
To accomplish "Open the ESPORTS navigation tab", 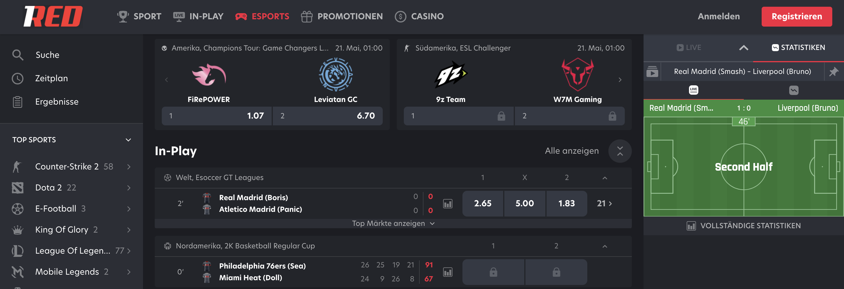I will pyautogui.click(x=262, y=16).
